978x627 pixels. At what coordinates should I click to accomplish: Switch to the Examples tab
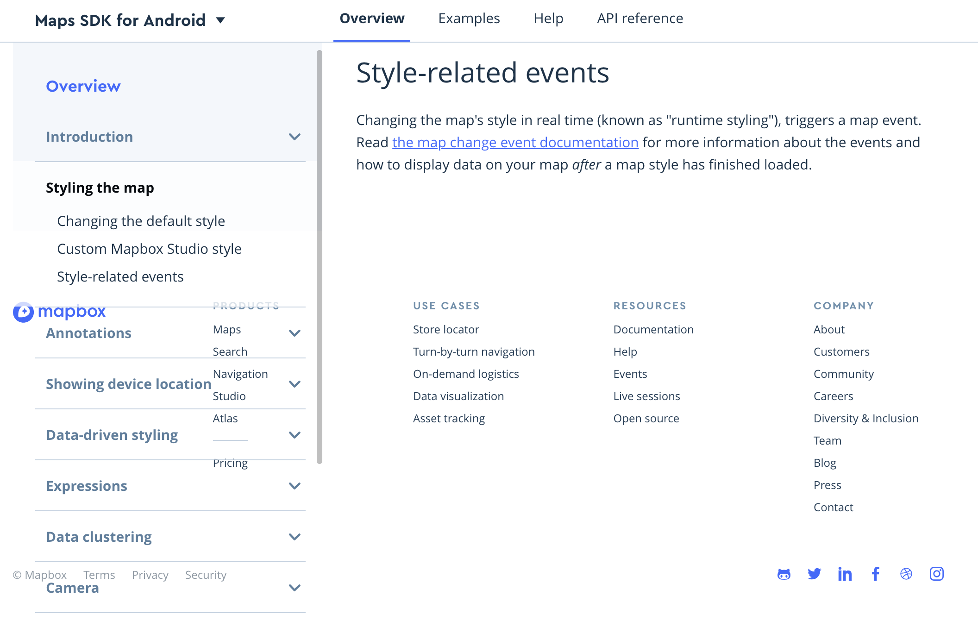[x=469, y=18]
